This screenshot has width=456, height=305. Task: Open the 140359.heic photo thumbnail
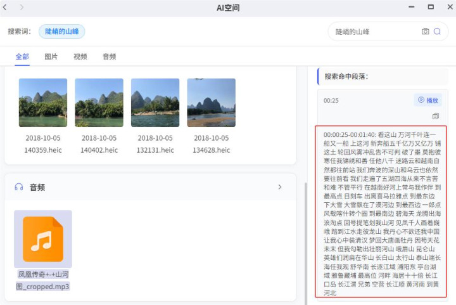43,103
